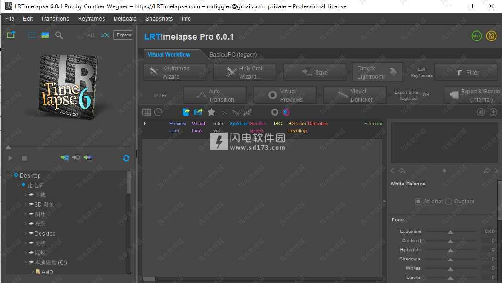Click the Exposure slider handle
502x283 pixels.
[450, 232]
